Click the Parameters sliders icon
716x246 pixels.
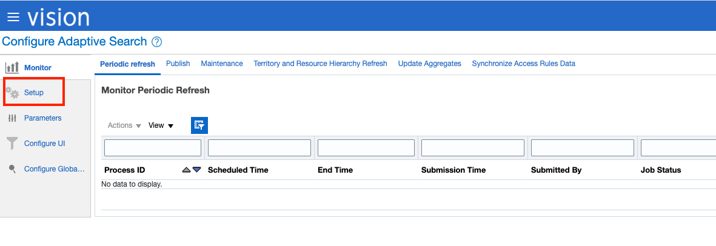coord(12,118)
